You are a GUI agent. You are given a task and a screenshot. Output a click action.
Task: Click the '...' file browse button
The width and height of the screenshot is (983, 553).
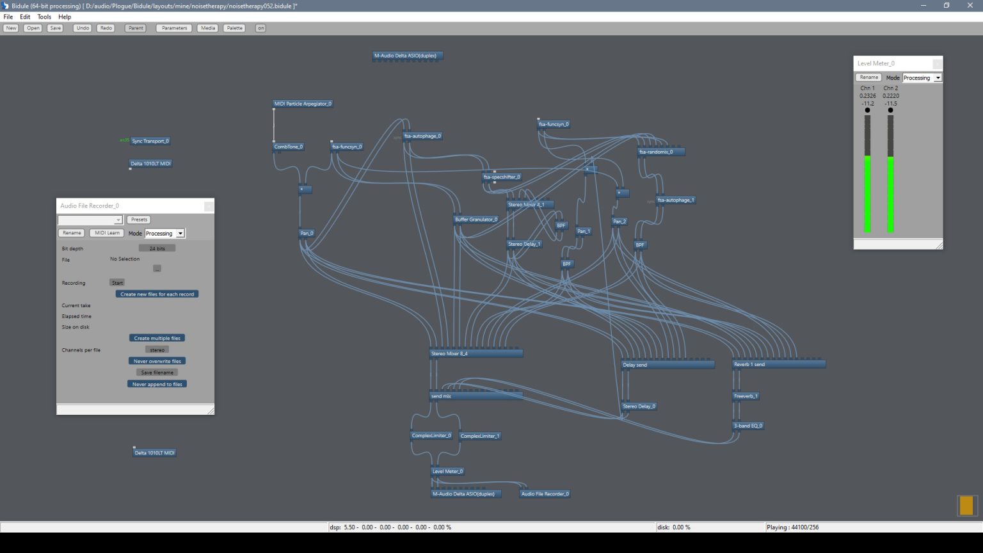pos(157,269)
